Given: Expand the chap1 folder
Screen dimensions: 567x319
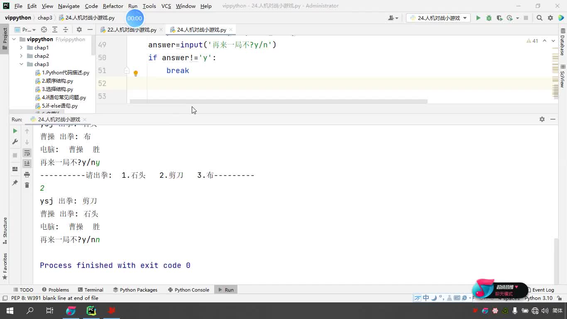Looking at the screenshot, I should pyautogui.click(x=21, y=48).
